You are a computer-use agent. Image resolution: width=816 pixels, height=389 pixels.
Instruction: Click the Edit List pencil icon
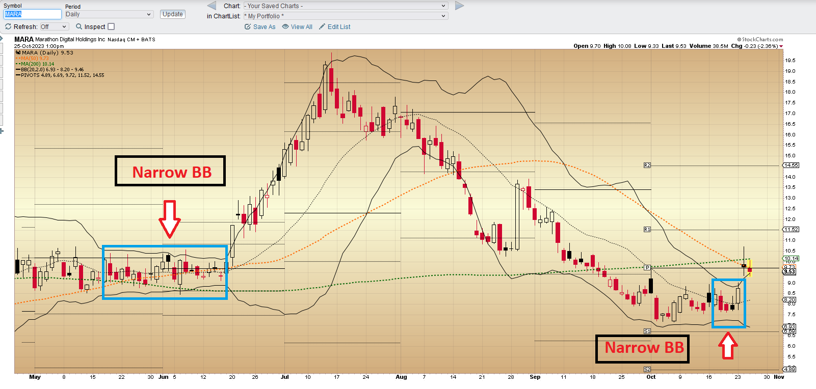pyautogui.click(x=322, y=27)
